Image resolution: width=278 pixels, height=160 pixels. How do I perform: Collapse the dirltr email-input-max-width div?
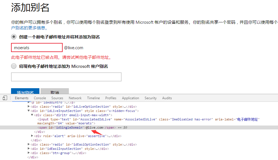(x=32, y=115)
